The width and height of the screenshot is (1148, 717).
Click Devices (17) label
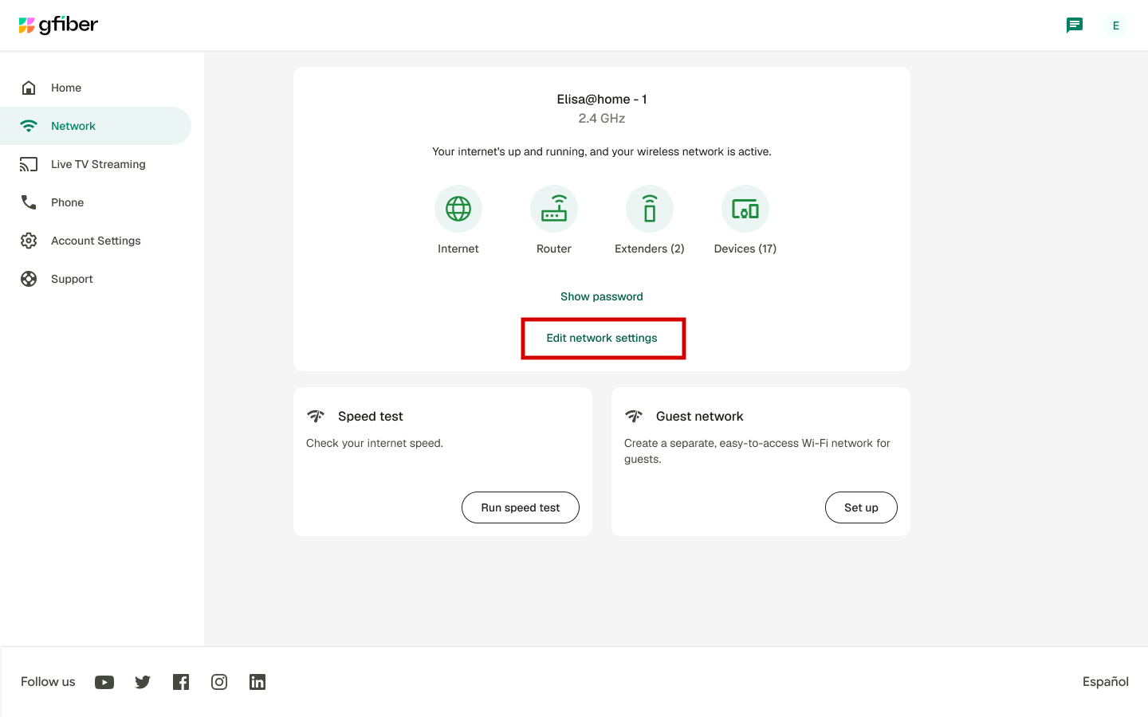tap(745, 249)
